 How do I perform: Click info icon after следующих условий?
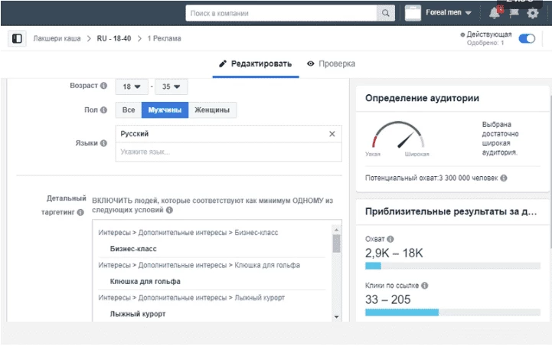169,210
